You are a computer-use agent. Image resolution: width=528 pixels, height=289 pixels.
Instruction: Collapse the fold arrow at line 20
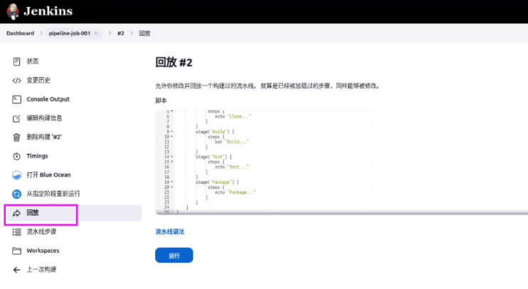pos(172,187)
